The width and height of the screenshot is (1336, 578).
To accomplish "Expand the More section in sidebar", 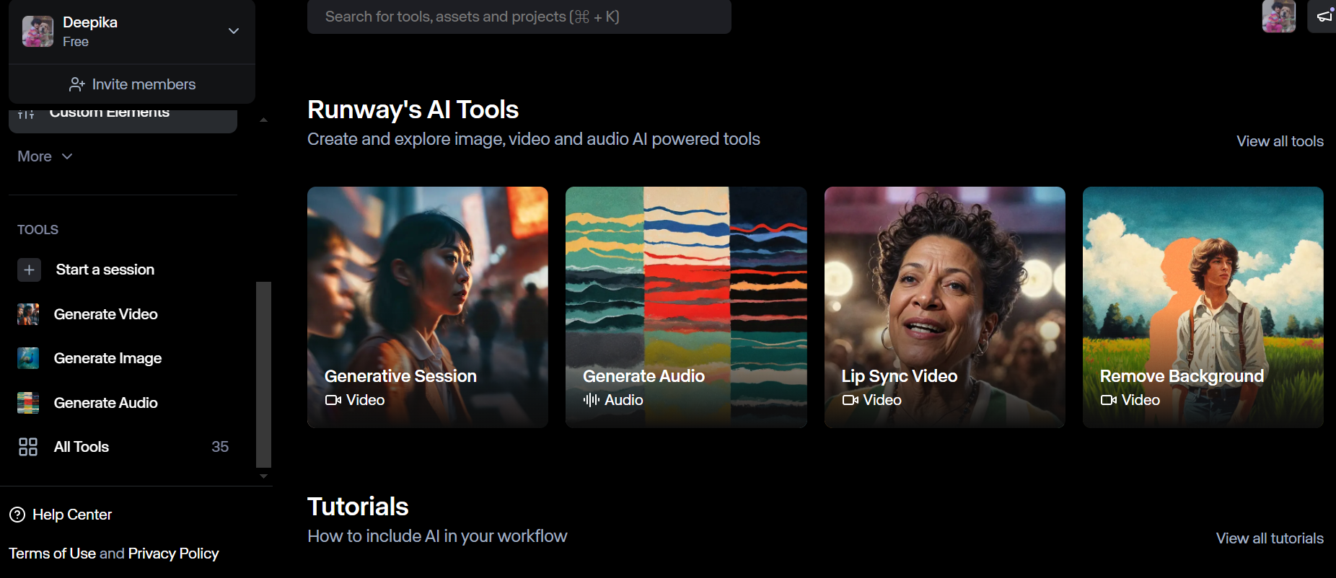I will pyautogui.click(x=45, y=156).
